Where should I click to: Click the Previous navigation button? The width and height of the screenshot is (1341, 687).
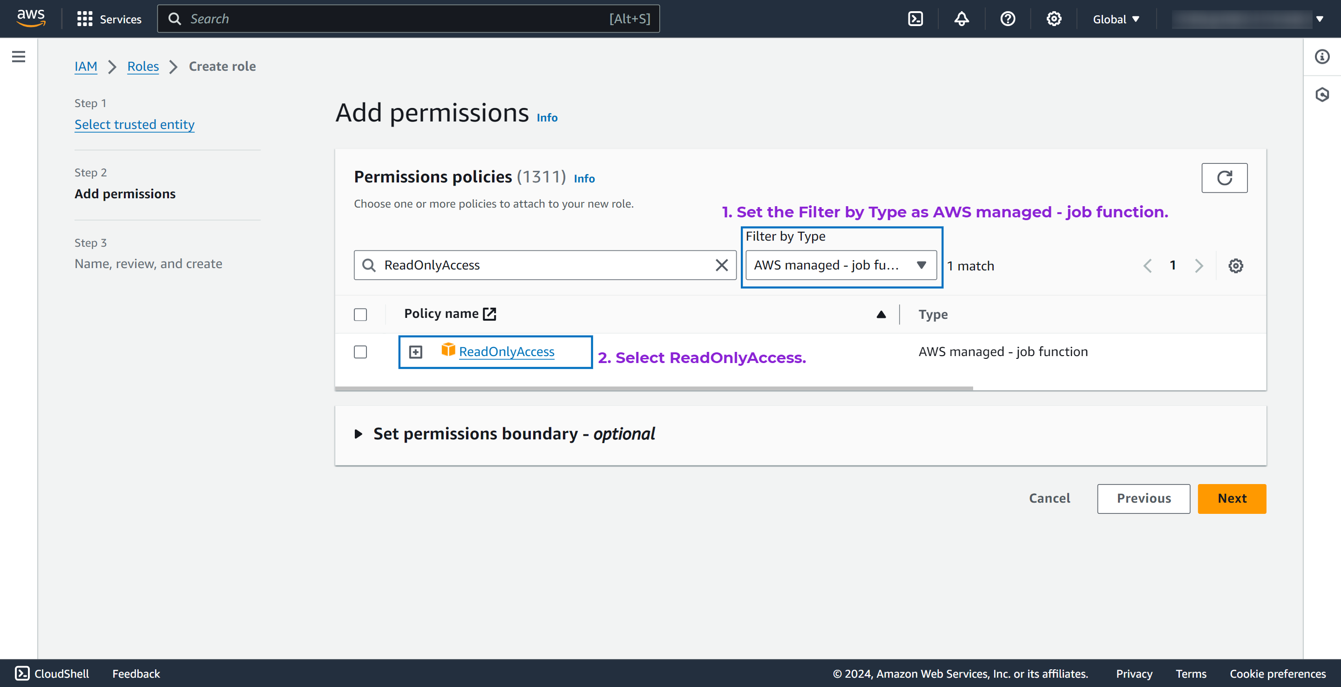(1144, 498)
